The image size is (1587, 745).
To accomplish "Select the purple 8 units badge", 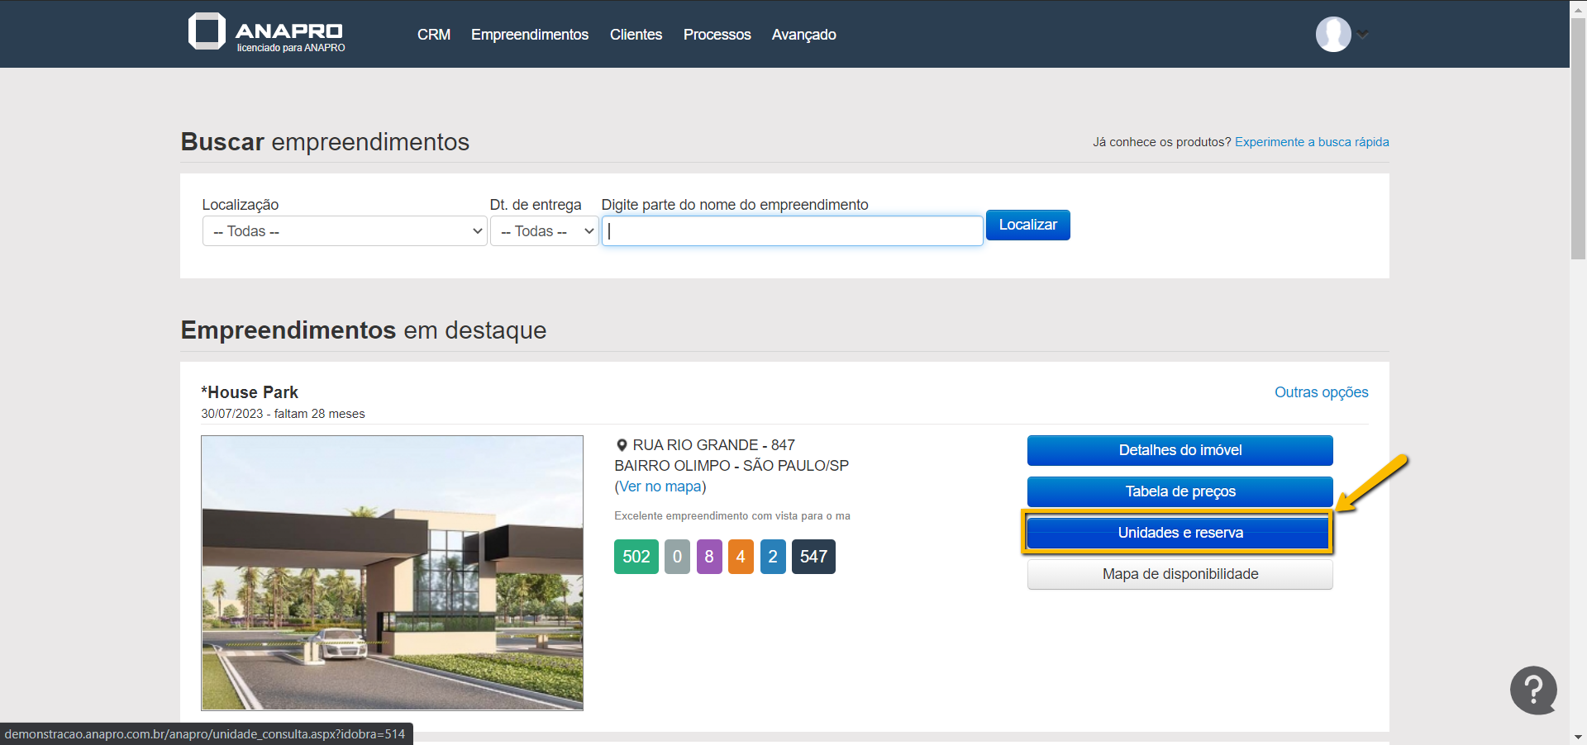I will 708,557.
